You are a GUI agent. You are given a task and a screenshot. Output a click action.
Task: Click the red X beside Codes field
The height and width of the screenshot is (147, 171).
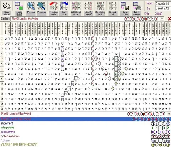(169, 19)
